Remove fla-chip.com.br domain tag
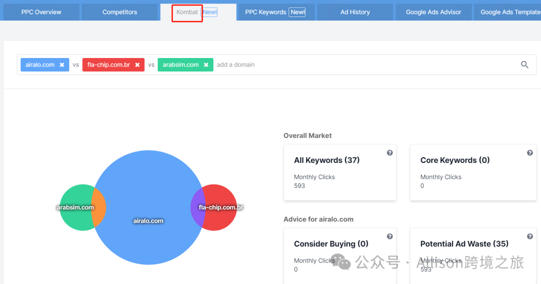The image size is (541, 284). tap(137, 64)
